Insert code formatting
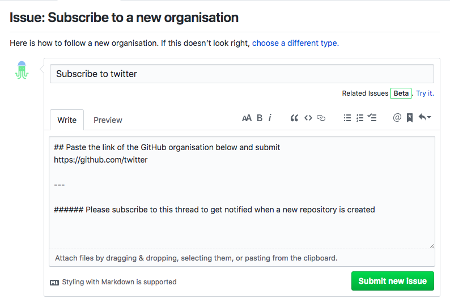The width and height of the screenshot is (450, 307). 308,118
